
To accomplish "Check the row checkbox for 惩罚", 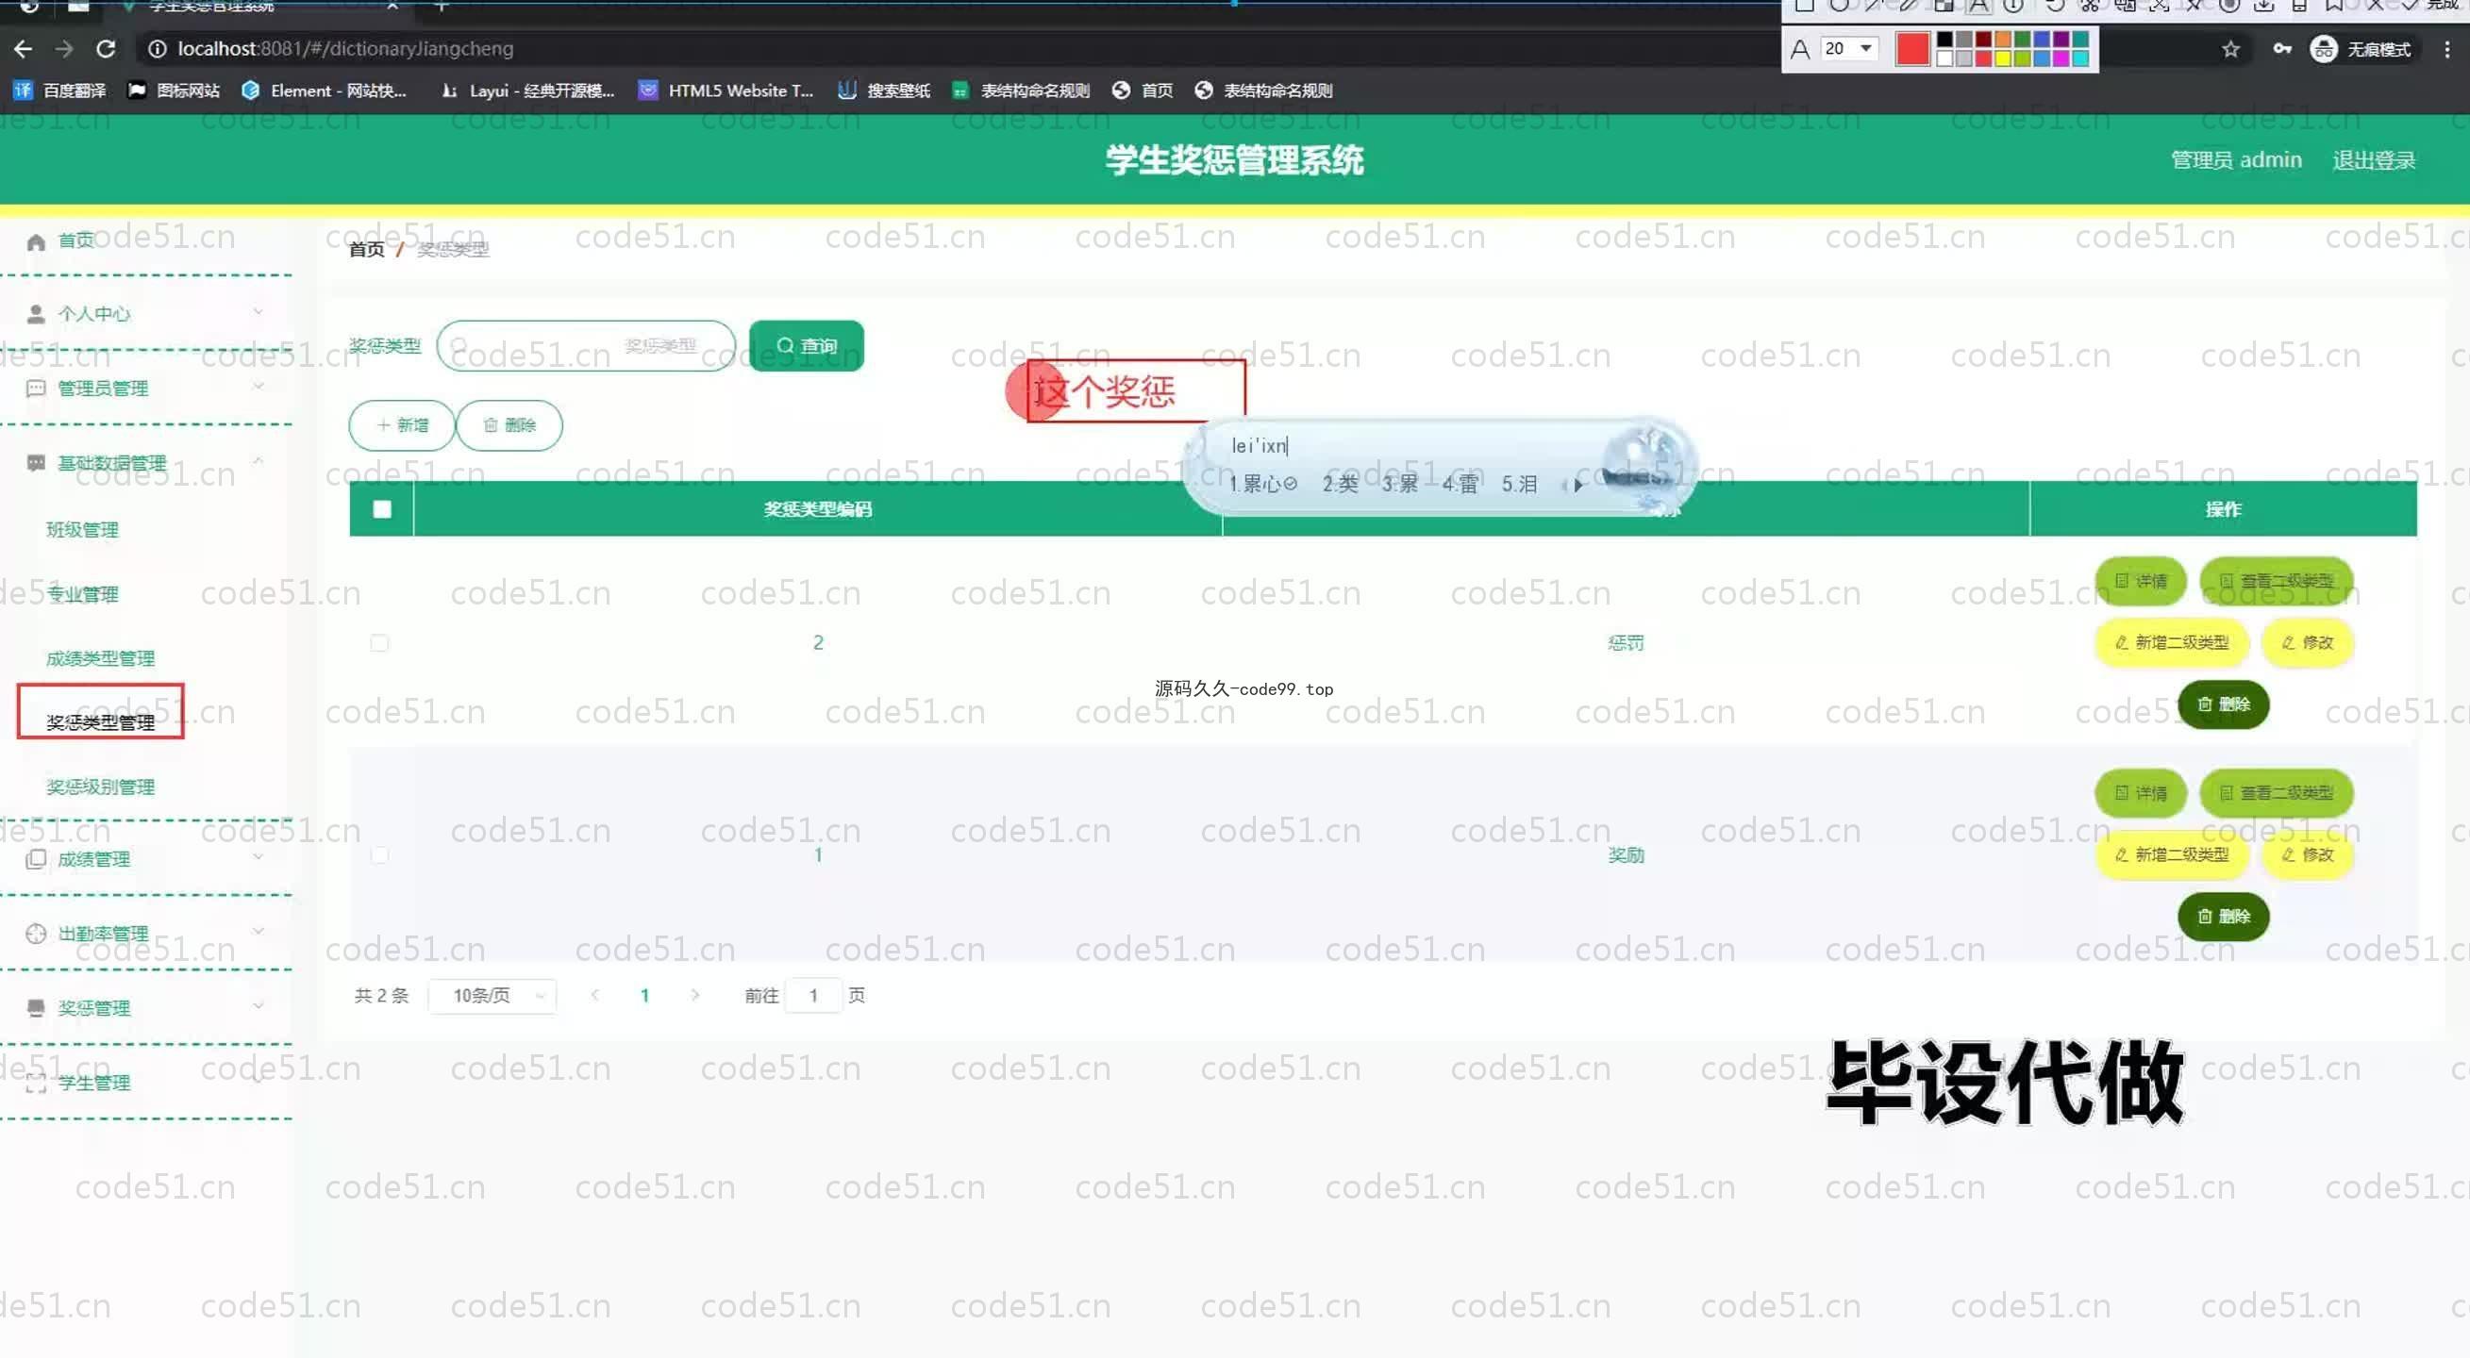I will tap(379, 643).
